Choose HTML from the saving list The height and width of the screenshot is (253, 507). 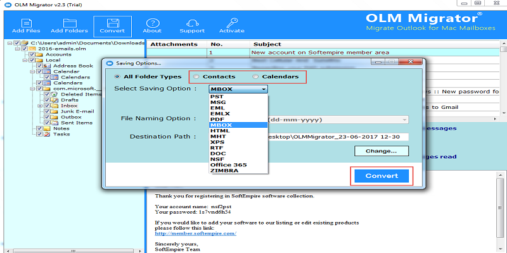[x=238, y=131]
